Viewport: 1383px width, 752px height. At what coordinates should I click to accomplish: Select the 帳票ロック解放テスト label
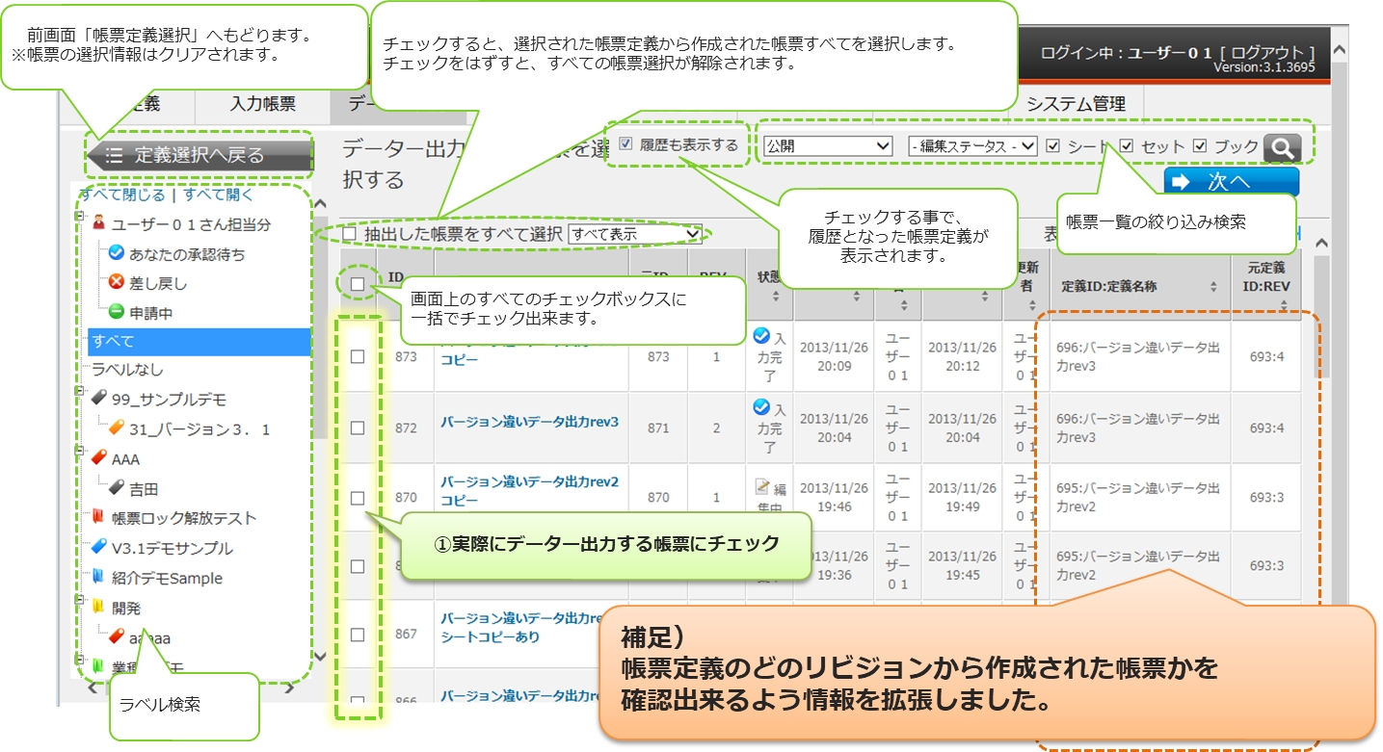(x=184, y=518)
